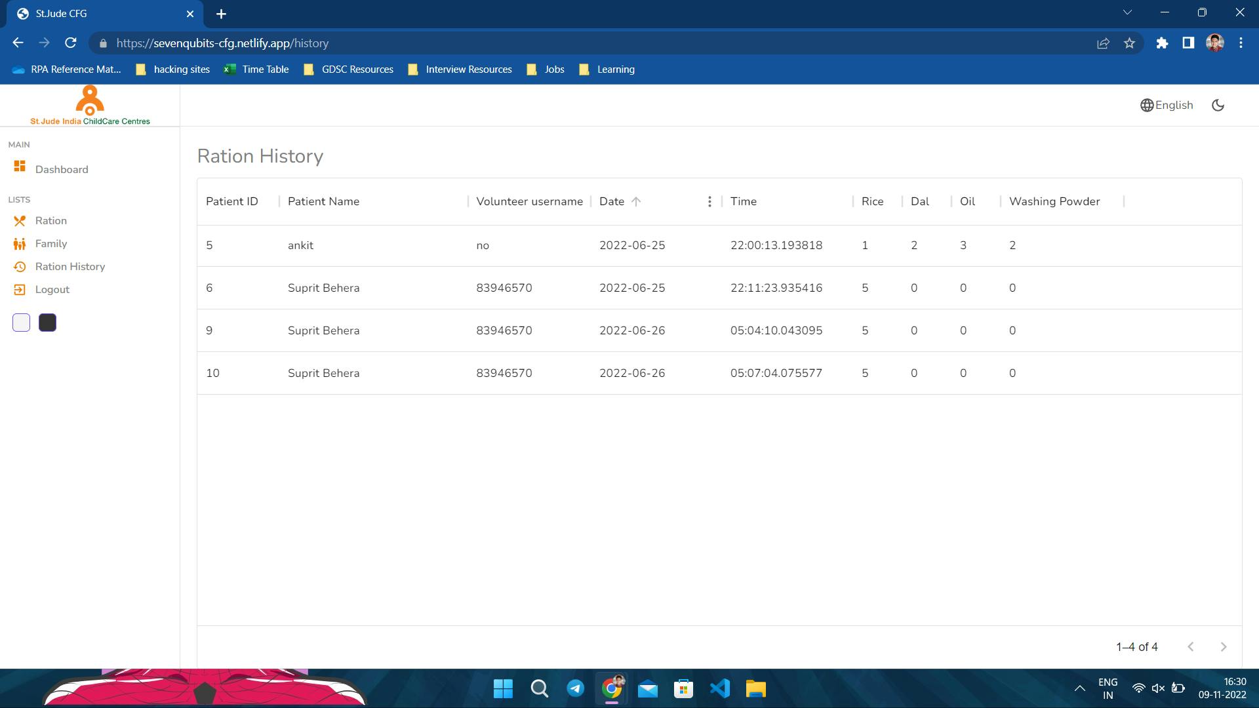Screen dimensions: 1259x708
Task: Open Chrome extensions puzzle icon
Action: click(x=1162, y=43)
